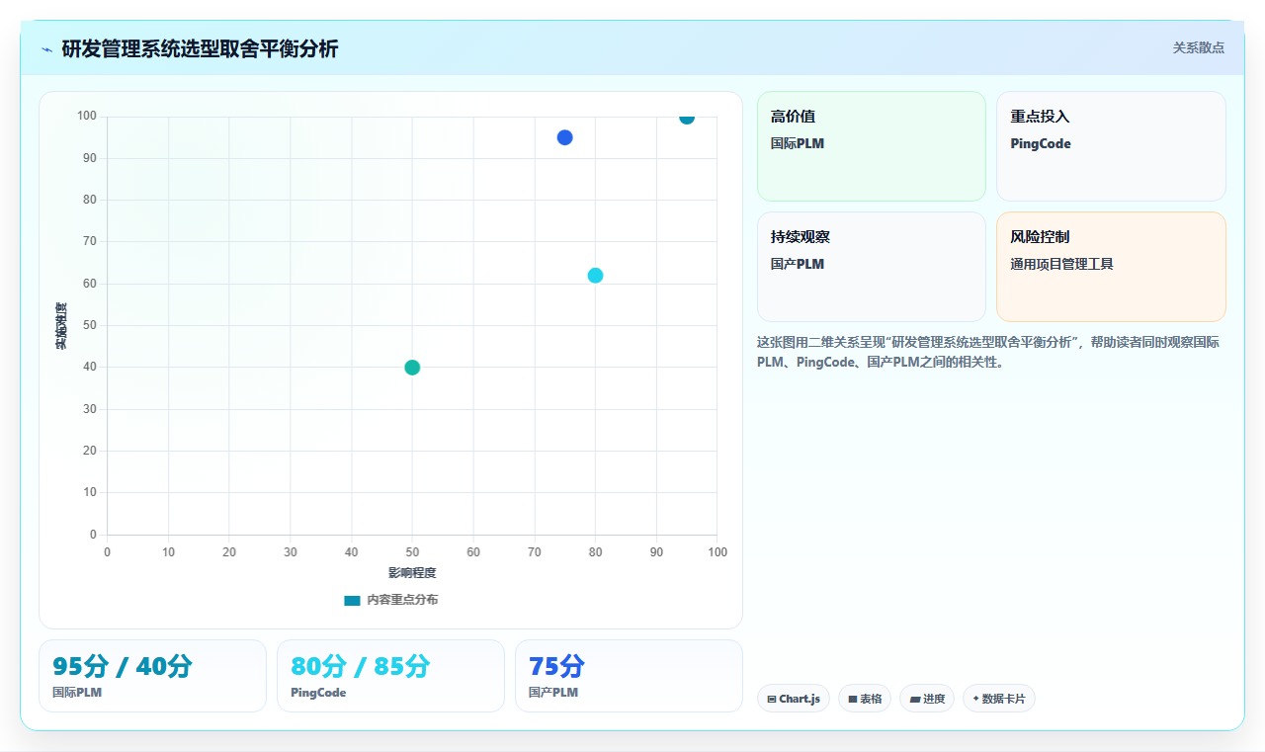Click the 风险控制 heading
This screenshot has height=752, width=1265.
click(1040, 237)
